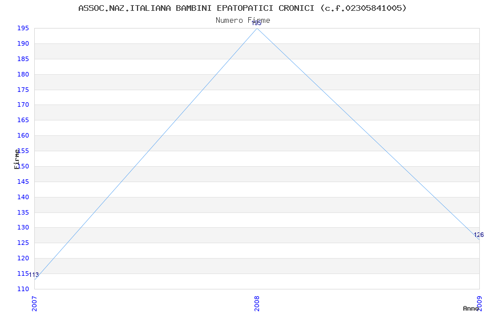Click y-axis top value 195

click(23, 28)
